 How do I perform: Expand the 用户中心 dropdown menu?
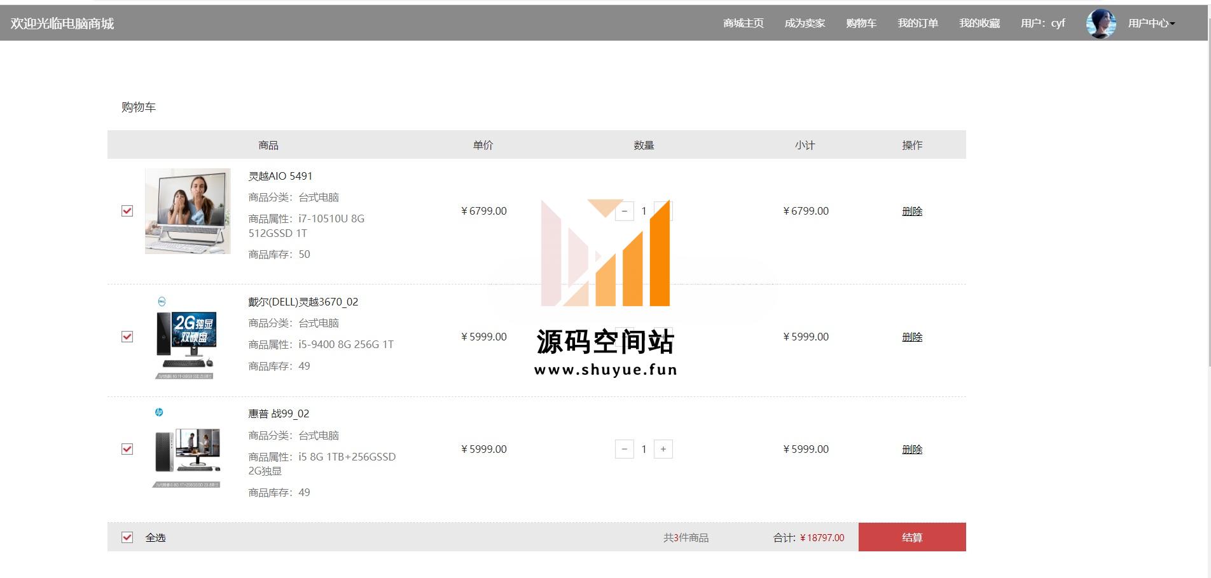point(1151,24)
